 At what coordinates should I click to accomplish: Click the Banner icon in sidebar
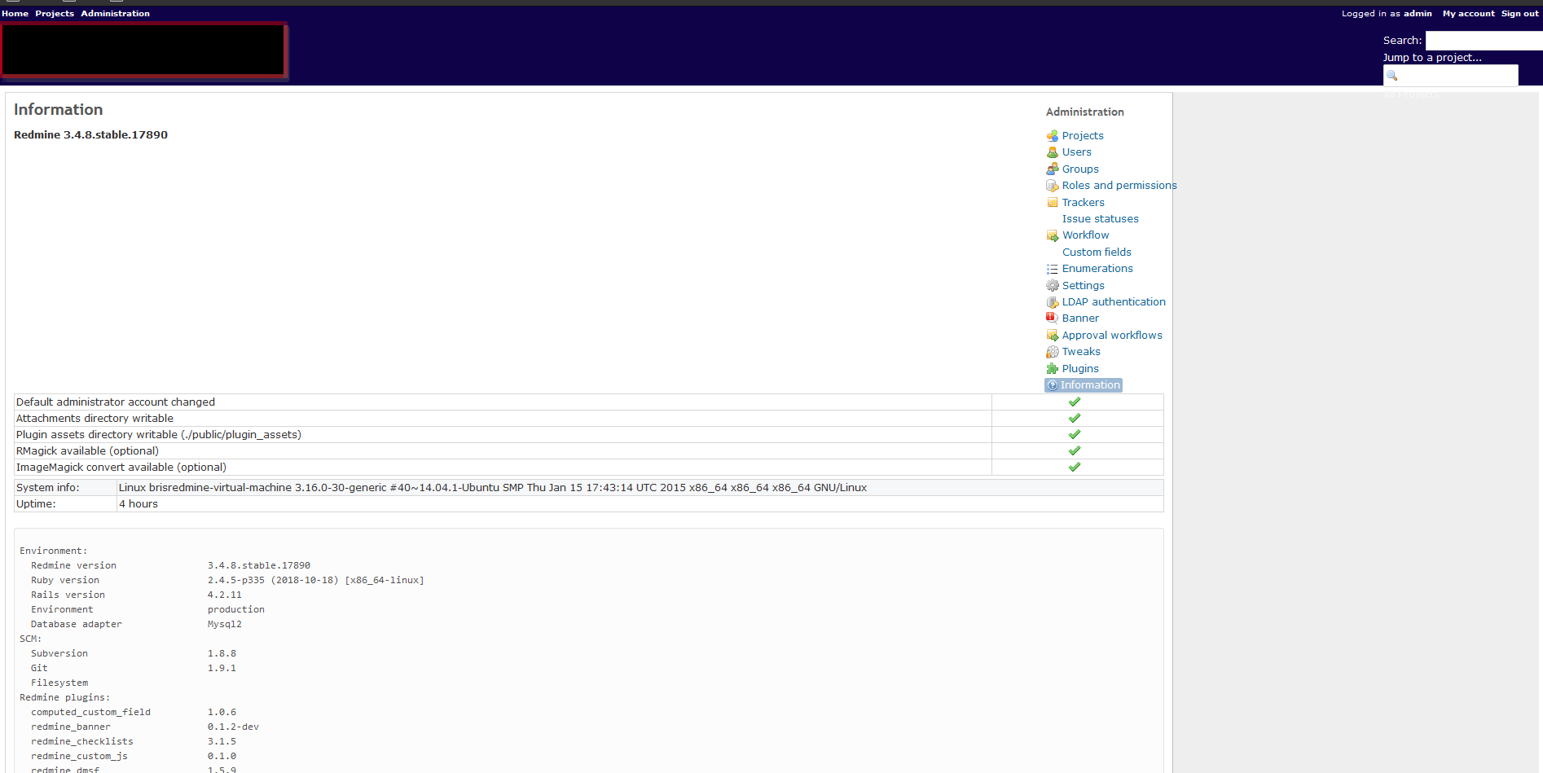pos(1052,318)
